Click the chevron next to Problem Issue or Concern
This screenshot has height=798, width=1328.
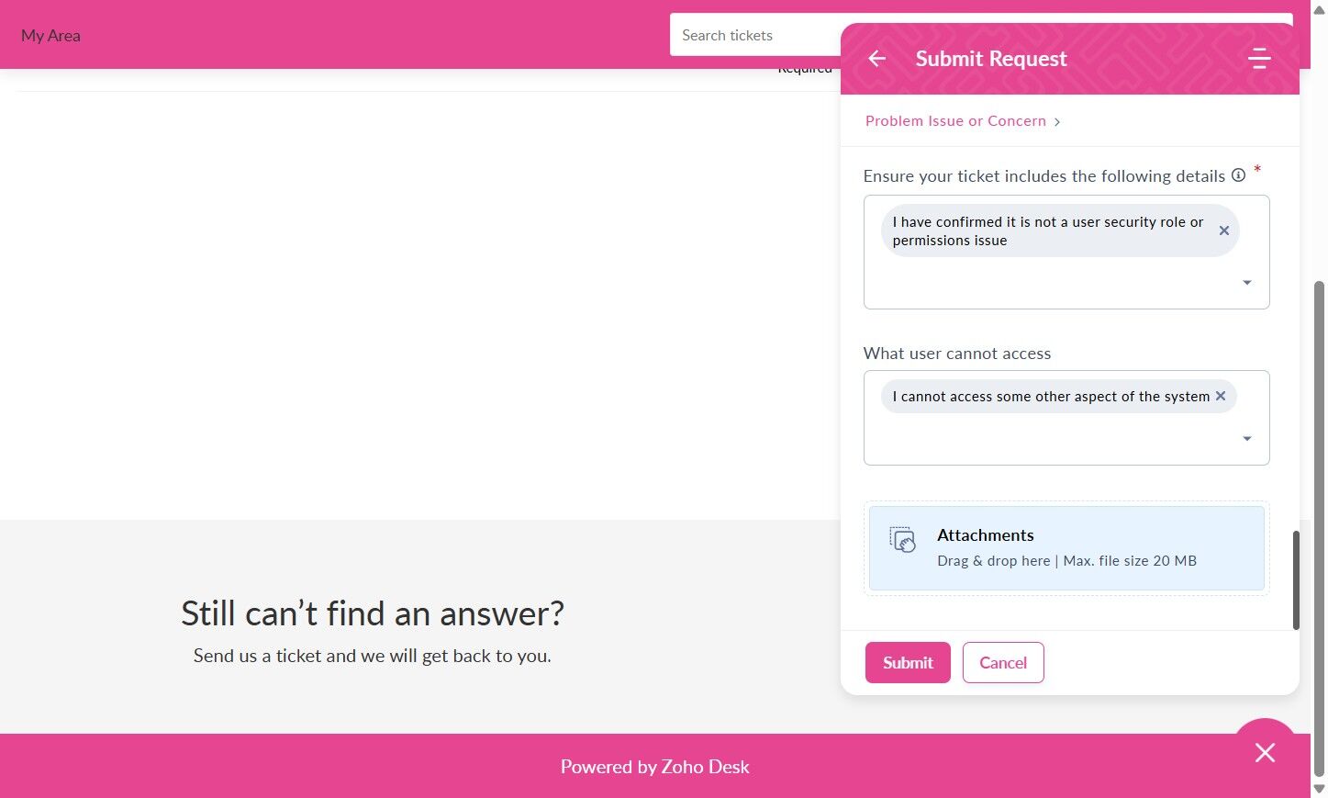pos(1057,122)
